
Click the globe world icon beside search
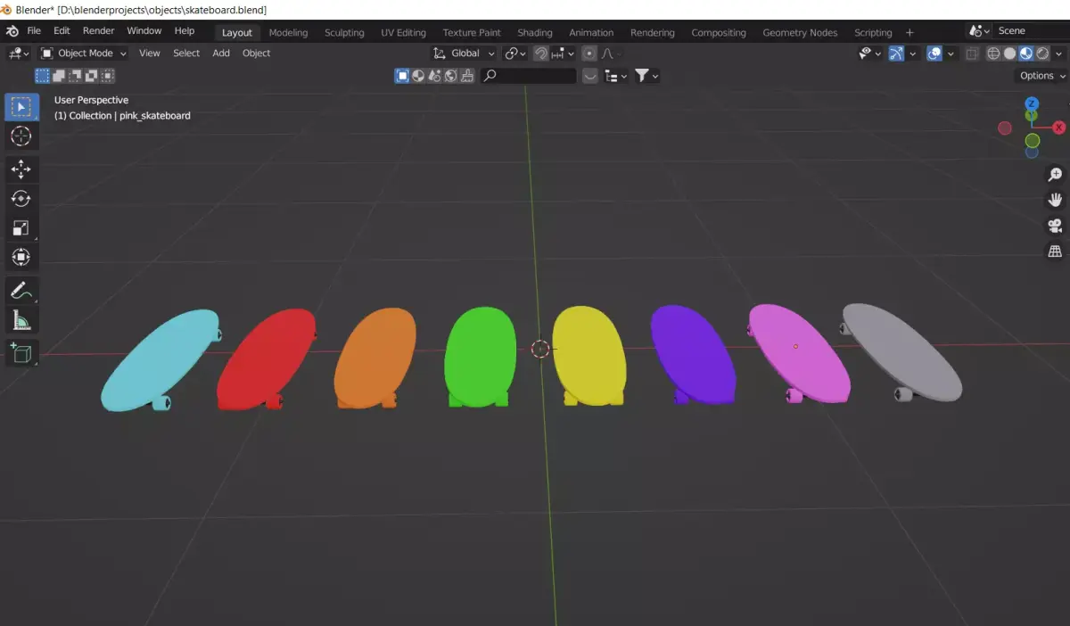tap(449, 77)
